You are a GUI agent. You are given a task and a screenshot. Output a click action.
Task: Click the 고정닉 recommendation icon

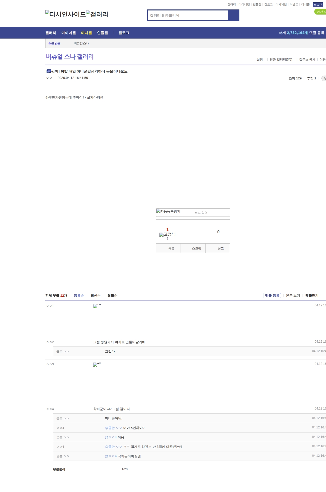167,234
